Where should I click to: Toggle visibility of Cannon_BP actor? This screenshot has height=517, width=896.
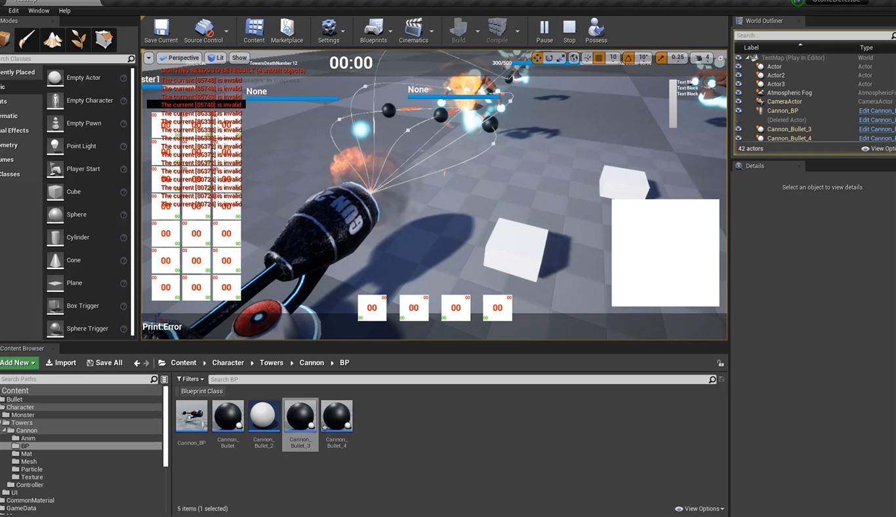739,111
